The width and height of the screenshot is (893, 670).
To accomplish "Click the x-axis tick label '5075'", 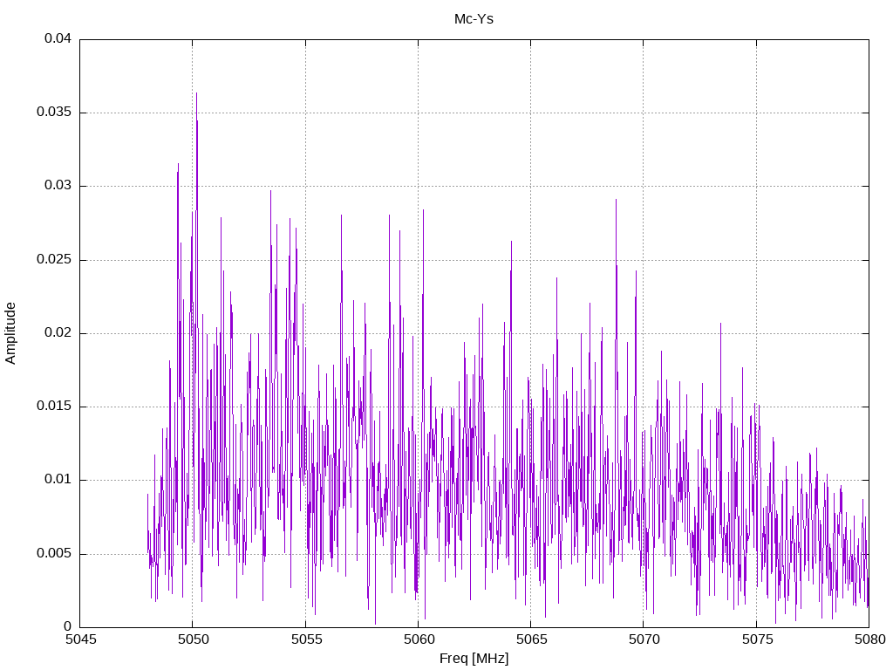I will [x=757, y=639].
